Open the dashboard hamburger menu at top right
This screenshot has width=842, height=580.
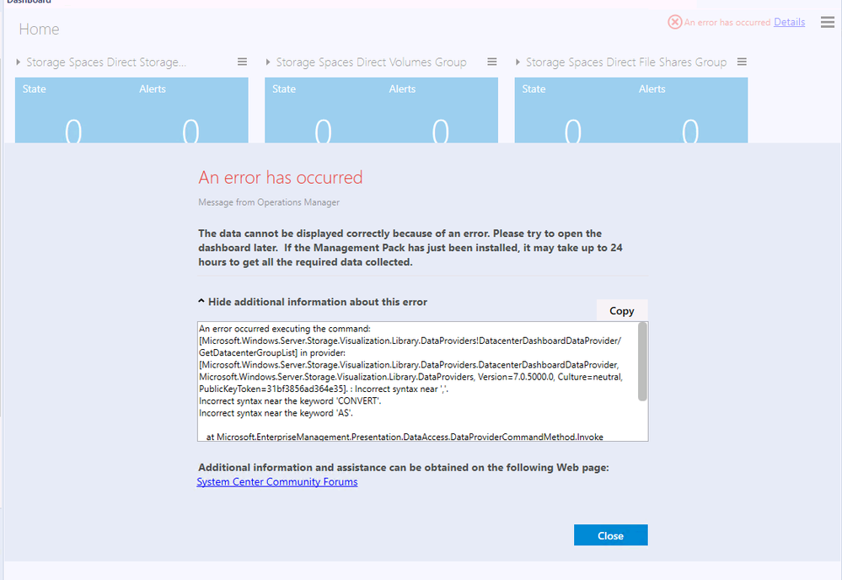click(828, 22)
